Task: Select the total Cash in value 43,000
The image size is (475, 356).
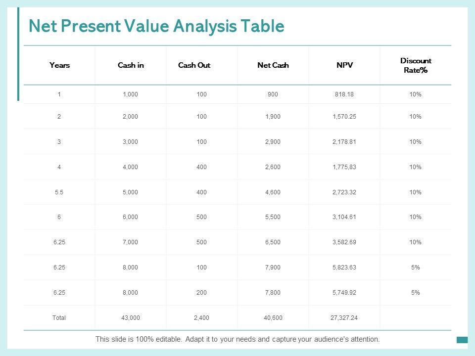Action: 131,318
